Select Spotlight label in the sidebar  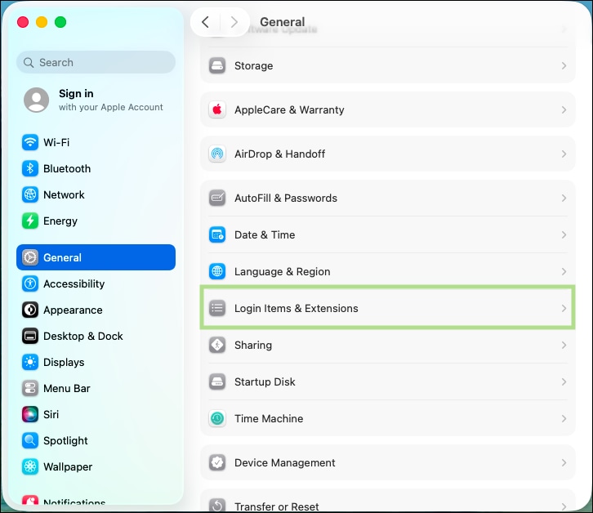click(x=65, y=441)
